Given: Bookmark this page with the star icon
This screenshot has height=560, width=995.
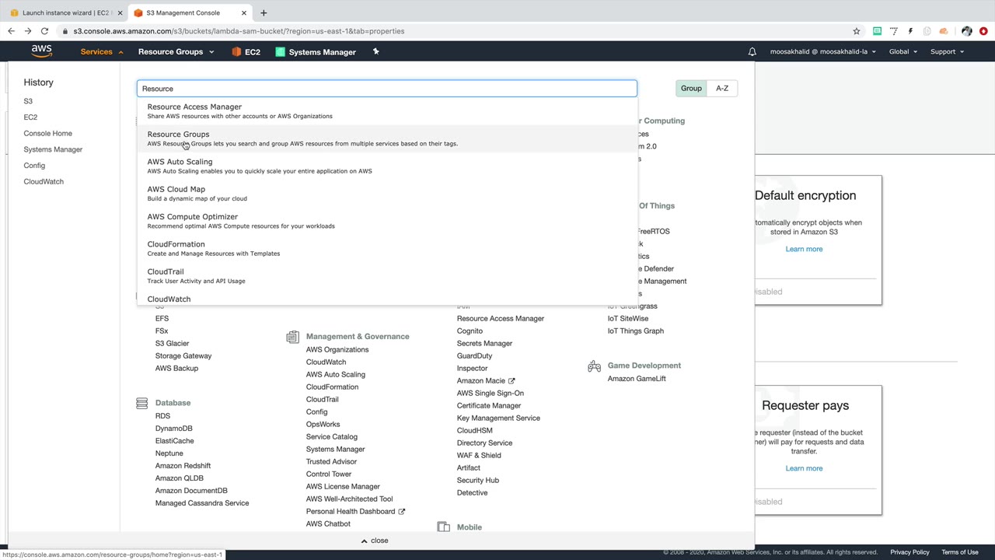Looking at the screenshot, I should tap(857, 31).
